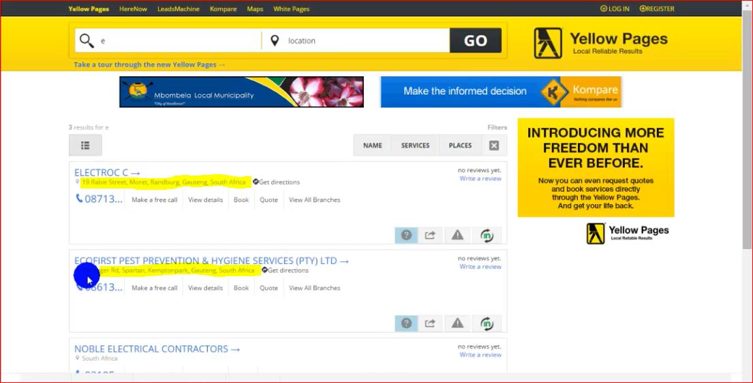Make a free call to ELECTROC C

[x=155, y=200]
